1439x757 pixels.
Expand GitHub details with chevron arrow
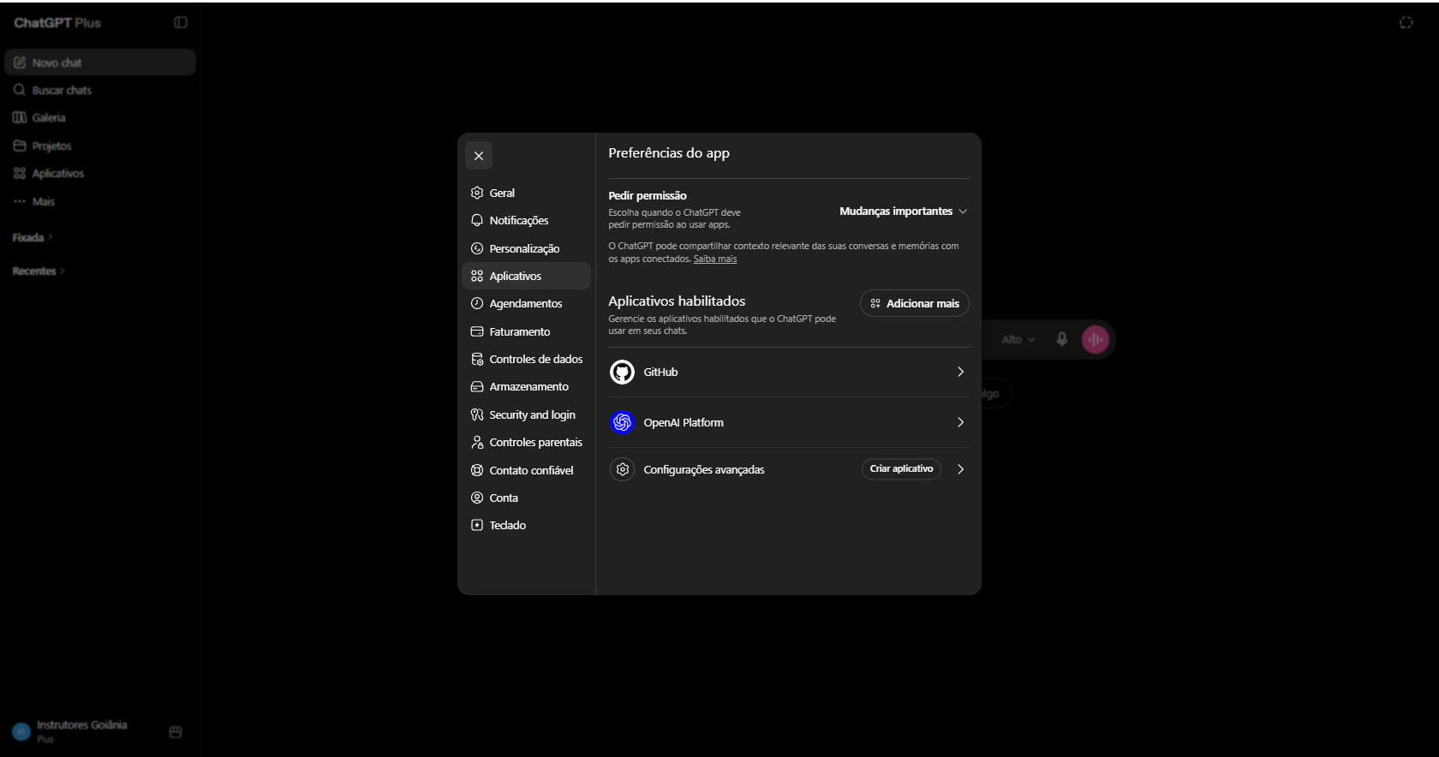960,372
